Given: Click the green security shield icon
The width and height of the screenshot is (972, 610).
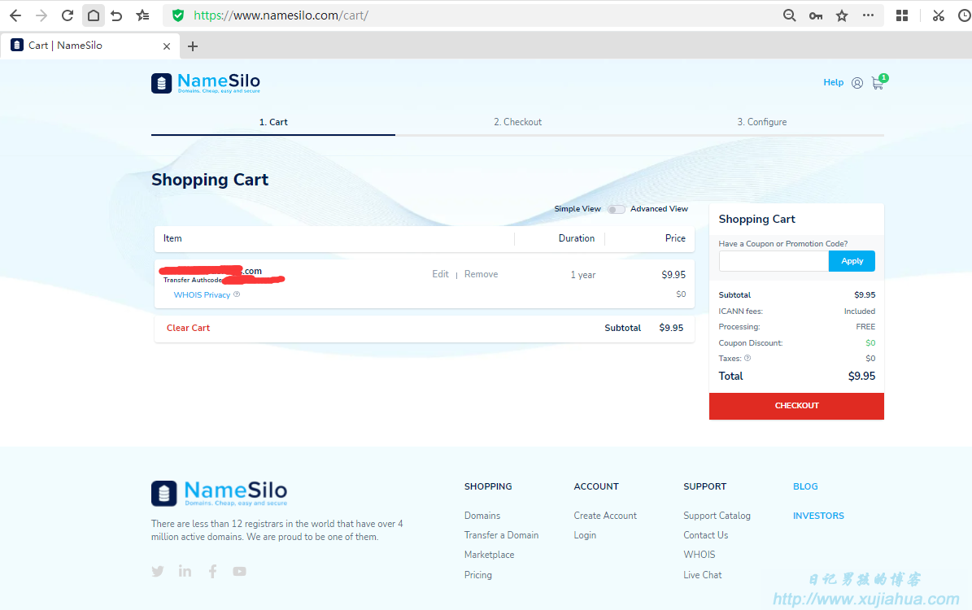Looking at the screenshot, I should pos(178,15).
